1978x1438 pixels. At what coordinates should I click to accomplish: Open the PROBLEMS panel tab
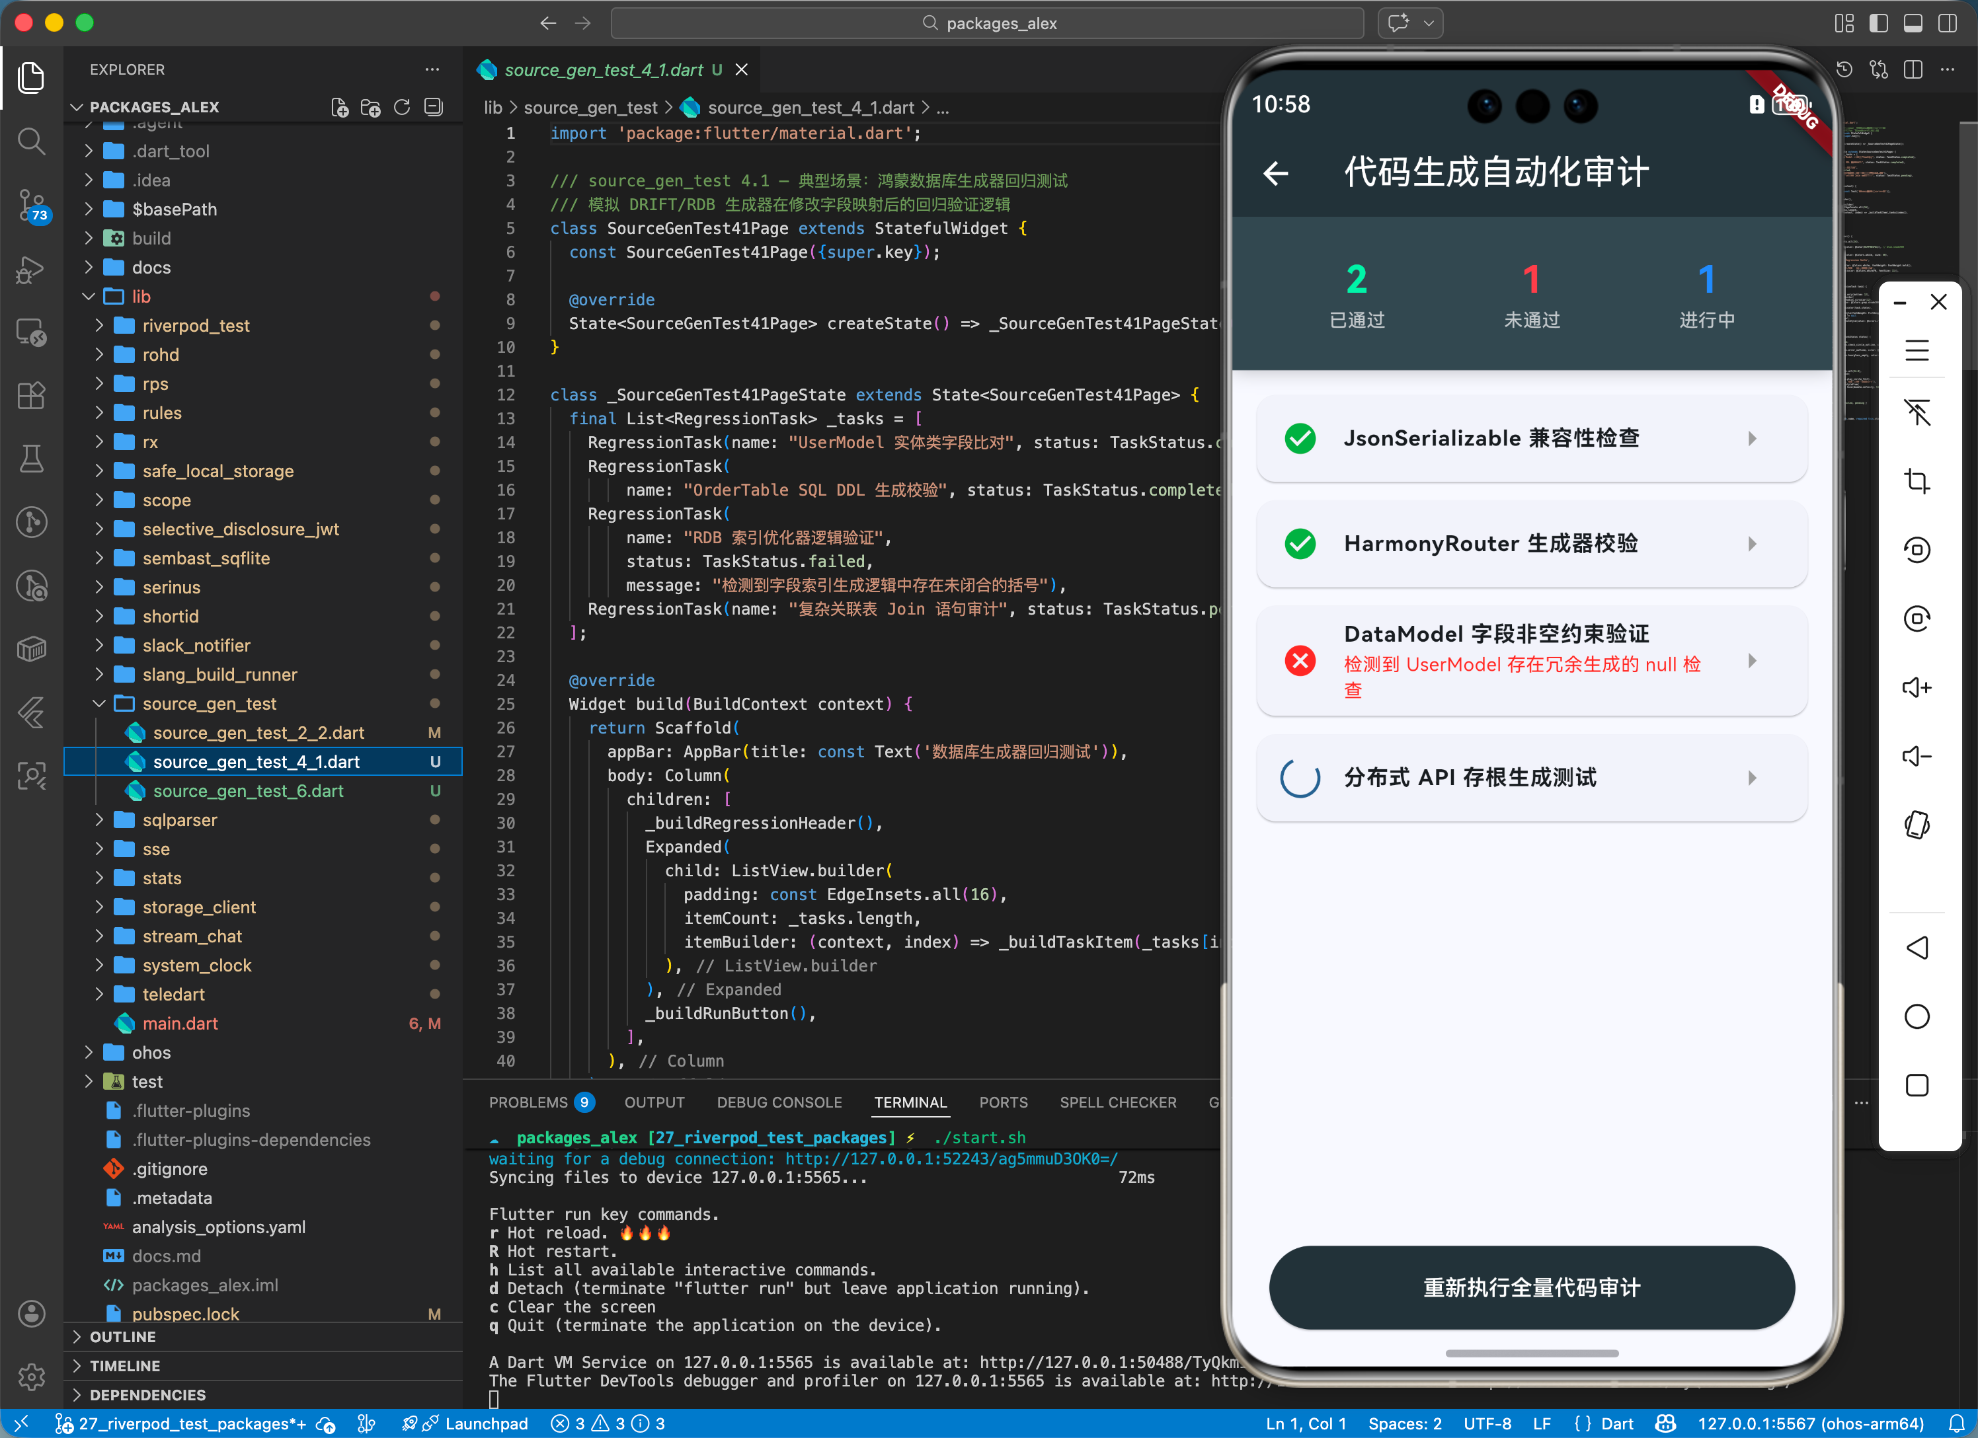pyautogui.click(x=528, y=1102)
